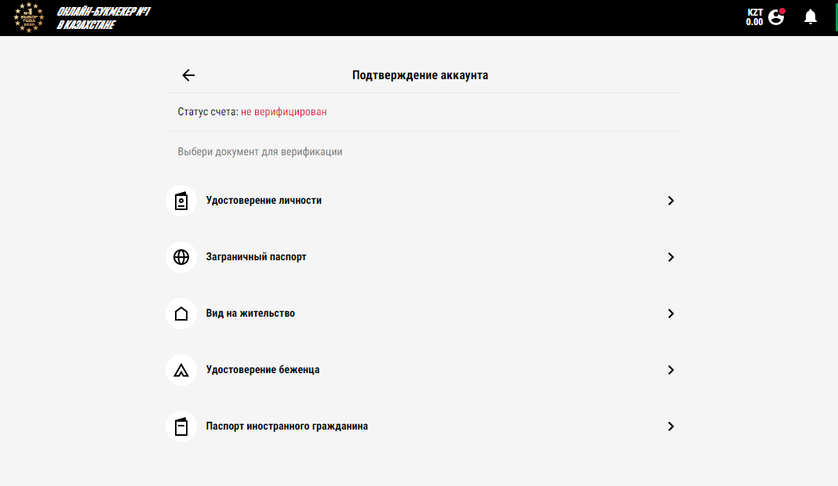Click the banner text Онлайн-букмекер №1 в Казахстане
This screenshot has width=838, height=486.
(x=104, y=17)
